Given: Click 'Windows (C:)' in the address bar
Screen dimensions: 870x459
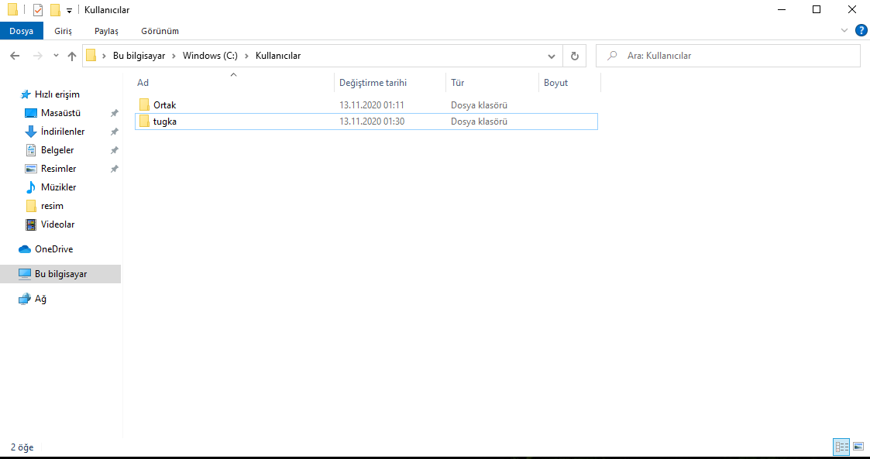Looking at the screenshot, I should [x=210, y=56].
